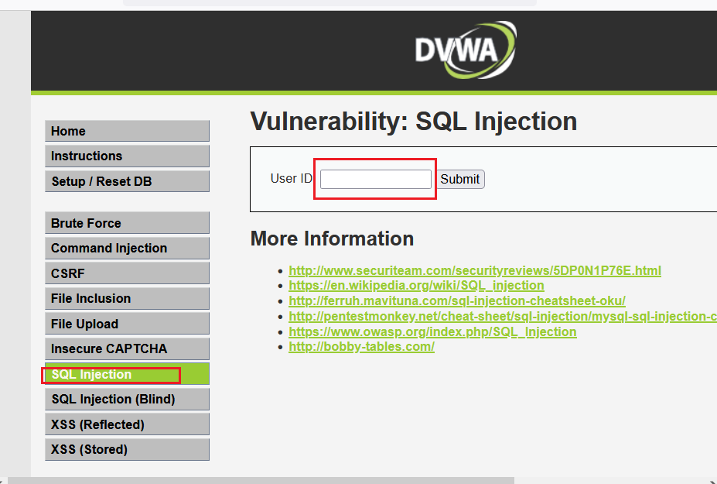
Task: Open the Instructions page
Action: click(127, 156)
